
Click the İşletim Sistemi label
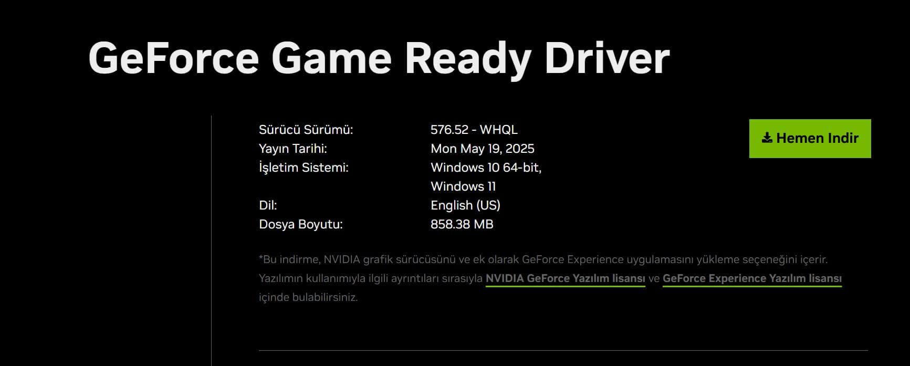(304, 168)
